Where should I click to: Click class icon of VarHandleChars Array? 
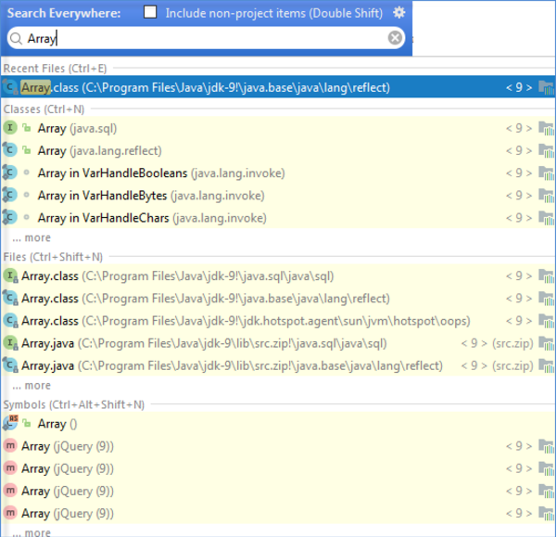point(9,217)
